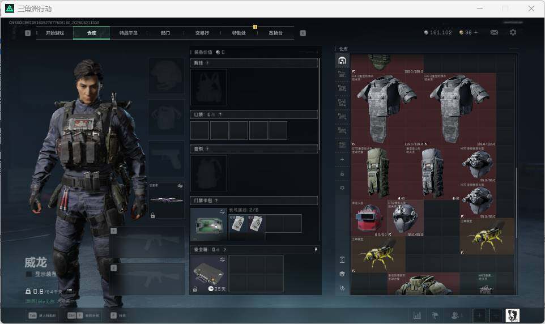Click the empty pistol equipment slot
The width and height of the screenshot is (545, 324).
[x=167, y=159]
